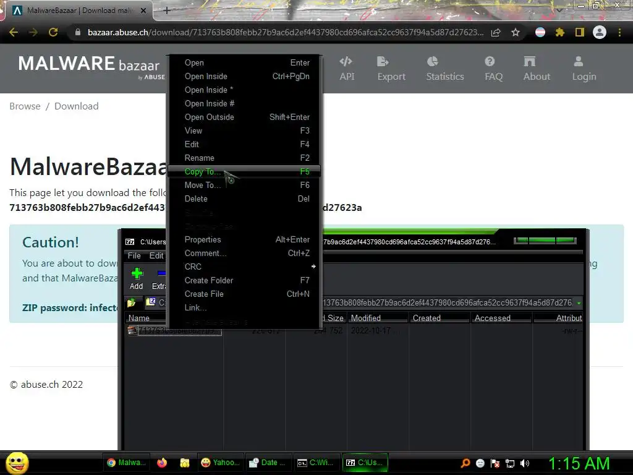
Task: Expand the CRC submenu
Action: coord(244,267)
